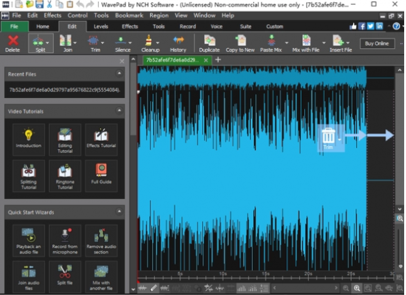Start Record from microphone wizard

[x=65, y=241]
